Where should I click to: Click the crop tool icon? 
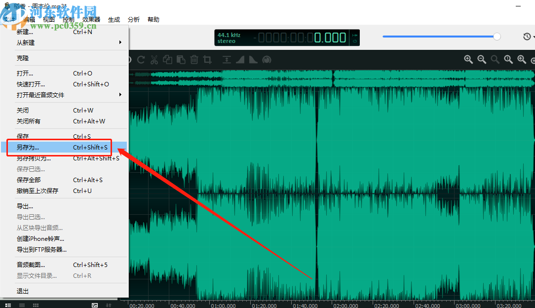pyautogui.click(x=207, y=60)
